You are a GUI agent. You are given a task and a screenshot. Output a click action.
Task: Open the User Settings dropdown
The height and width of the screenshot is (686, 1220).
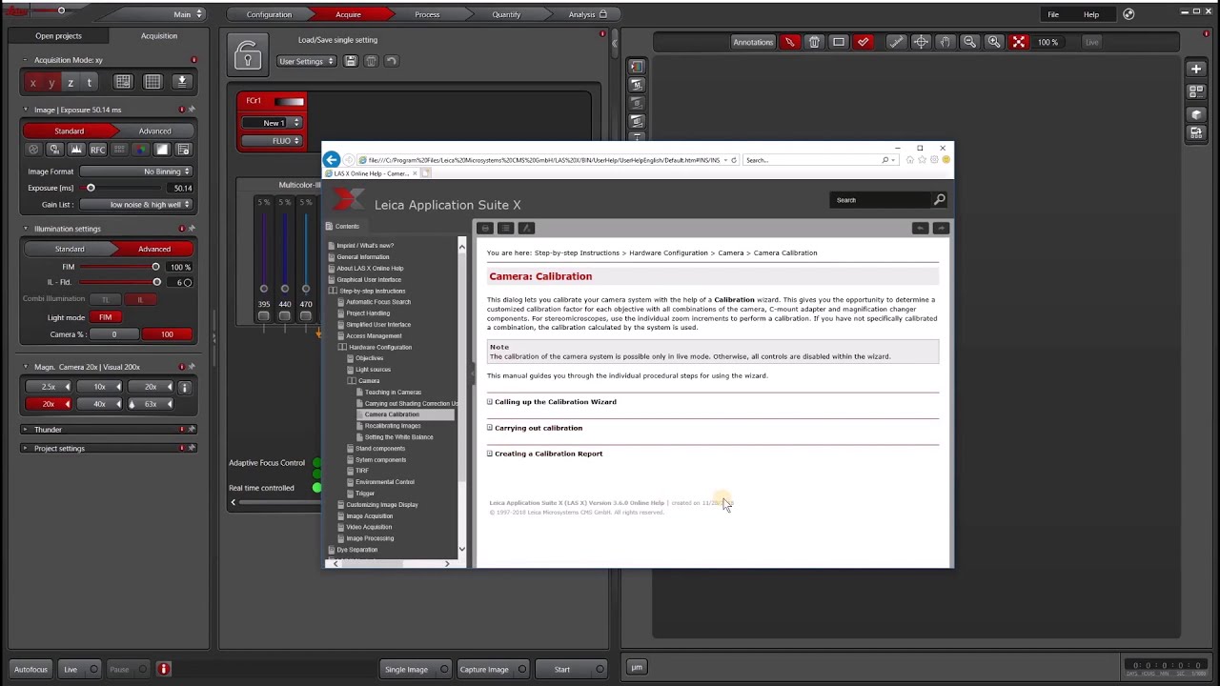(306, 61)
